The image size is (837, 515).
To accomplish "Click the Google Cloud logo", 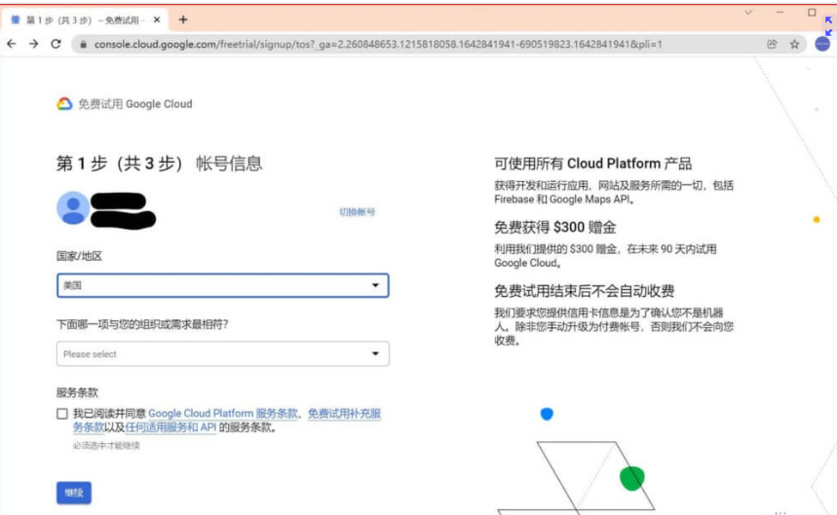I will [64, 103].
